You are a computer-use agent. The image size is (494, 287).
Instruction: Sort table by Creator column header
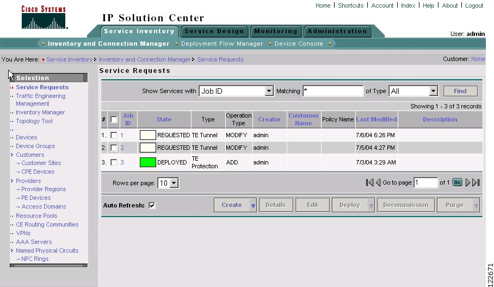[269, 119]
